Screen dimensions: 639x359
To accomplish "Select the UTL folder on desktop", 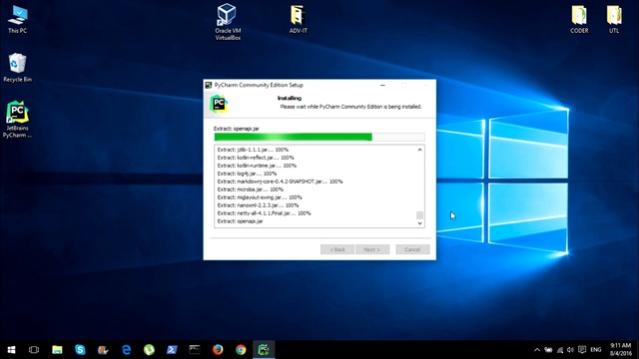I will click(x=614, y=19).
